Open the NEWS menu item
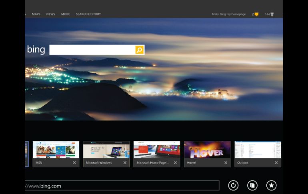 point(51,14)
